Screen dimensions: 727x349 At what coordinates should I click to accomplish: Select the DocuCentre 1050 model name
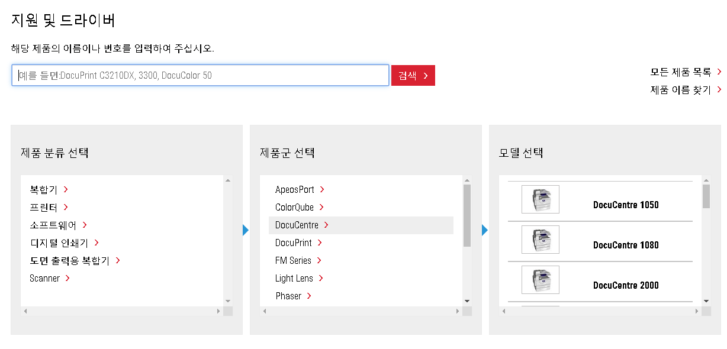coord(626,205)
